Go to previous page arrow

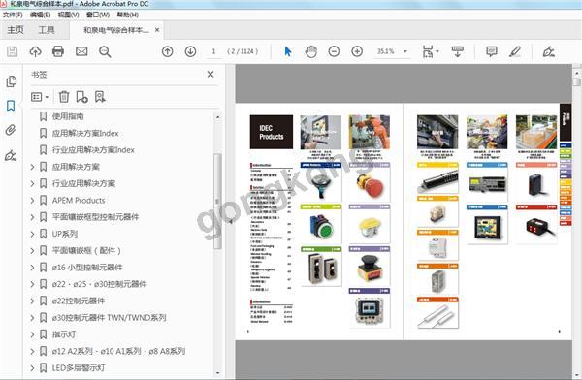click(x=168, y=51)
